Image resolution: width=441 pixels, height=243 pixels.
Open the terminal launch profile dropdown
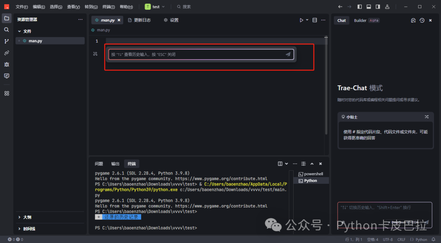[286, 164]
